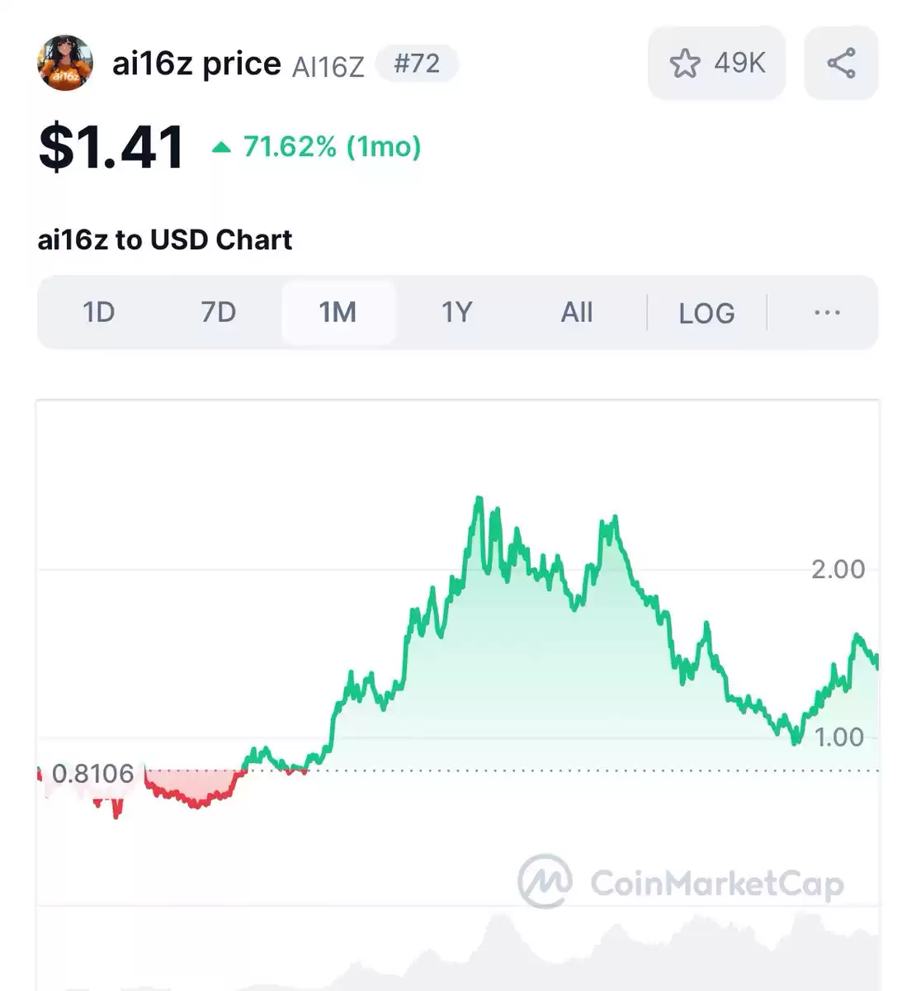Open the three-dots more options menu

pyautogui.click(x=827, y=313)
